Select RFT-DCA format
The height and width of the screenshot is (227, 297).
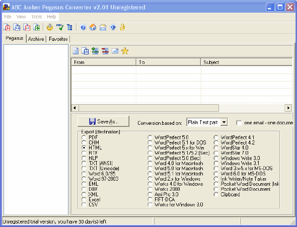(150, 199)
